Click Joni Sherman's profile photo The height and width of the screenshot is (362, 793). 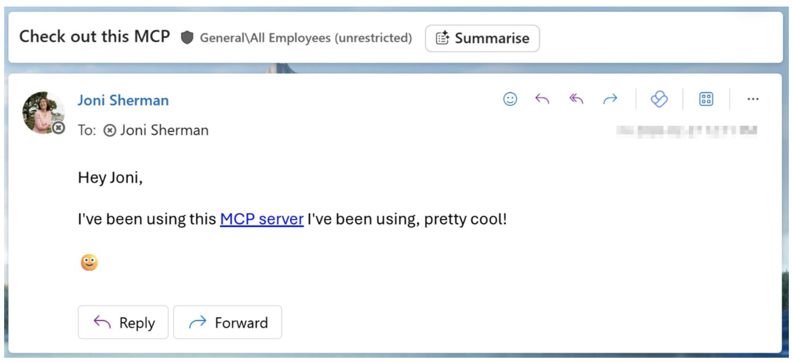tap(42, 112)
